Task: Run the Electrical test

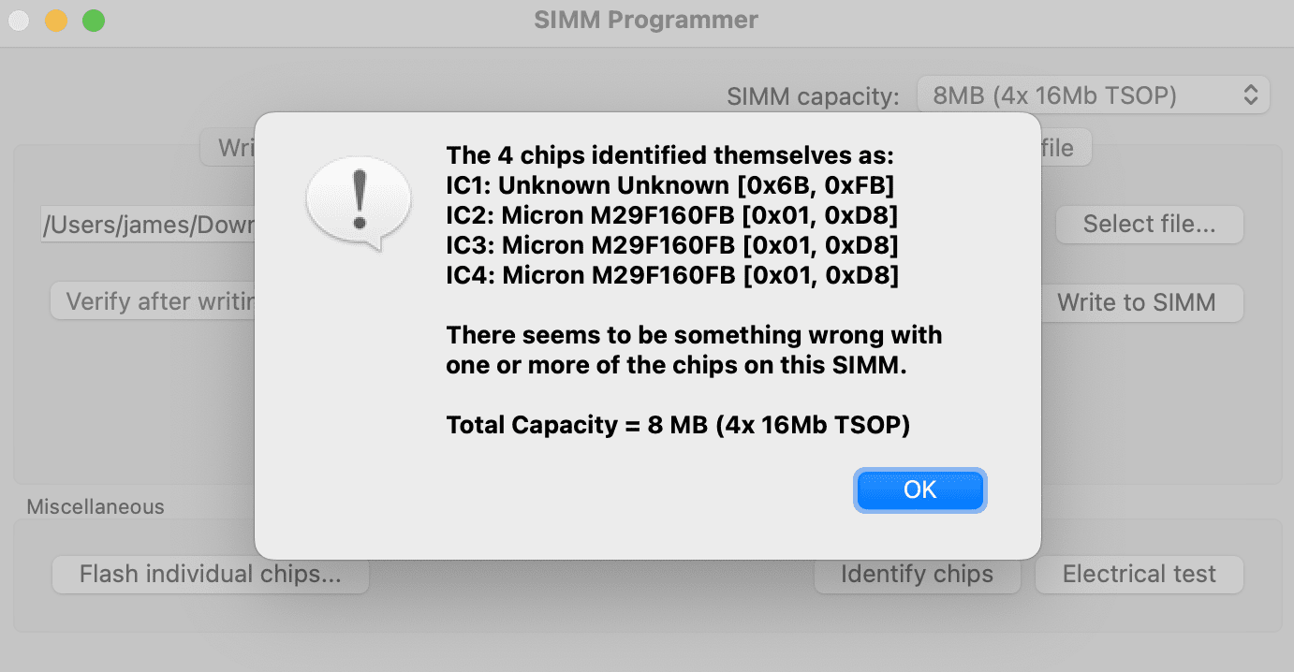Action: (1139, 575)
